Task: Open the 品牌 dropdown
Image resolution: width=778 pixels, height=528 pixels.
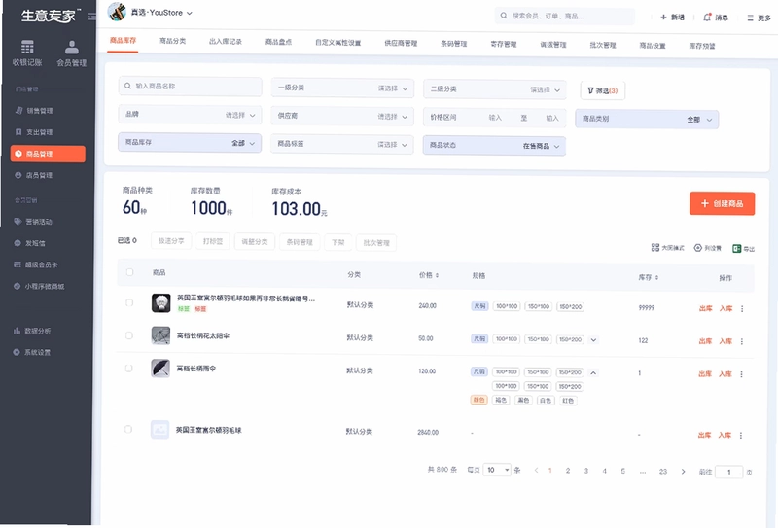Action: coord(190,115)
